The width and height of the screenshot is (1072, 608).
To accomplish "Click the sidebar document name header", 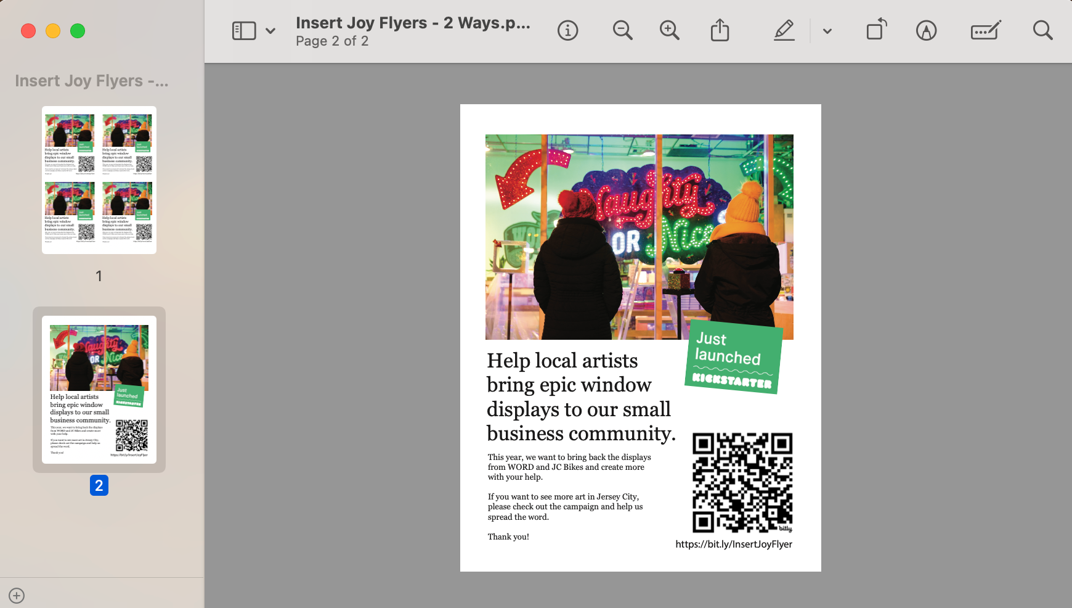I will (x=92, y=81).
